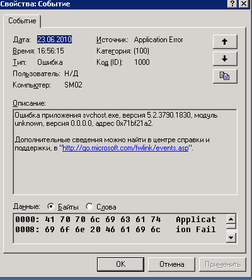The height and width of the screenshot is (280, 252).
Task: Open the context help question mark button
Action: [x=232, y=4]
